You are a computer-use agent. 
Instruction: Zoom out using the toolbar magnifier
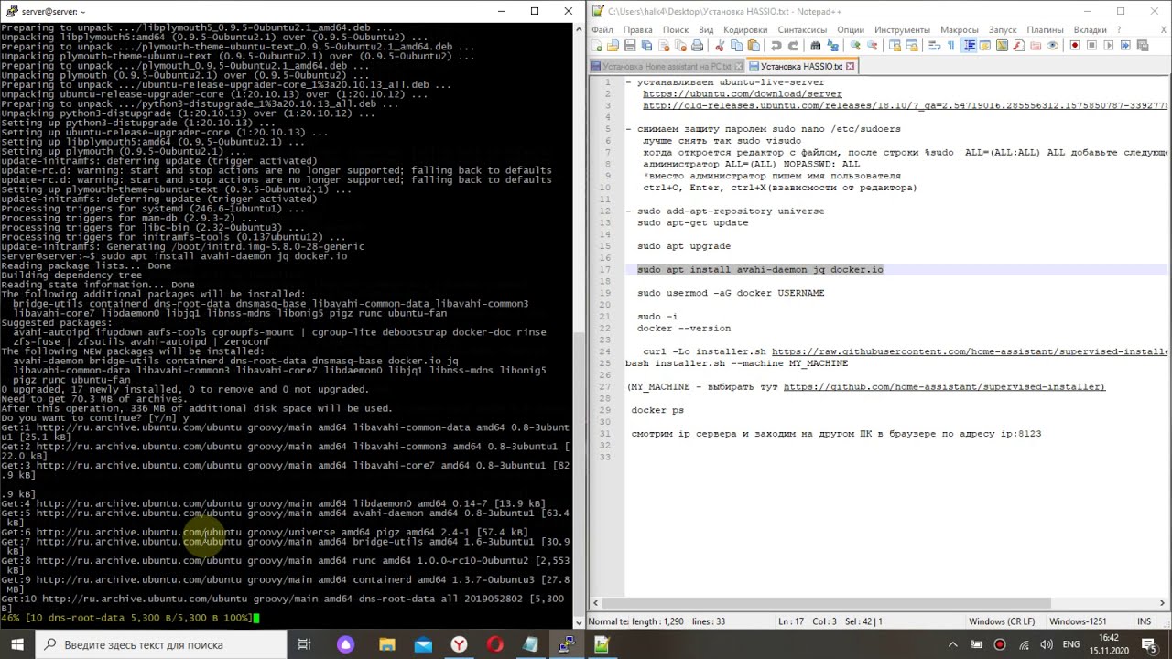coord(872,46)
